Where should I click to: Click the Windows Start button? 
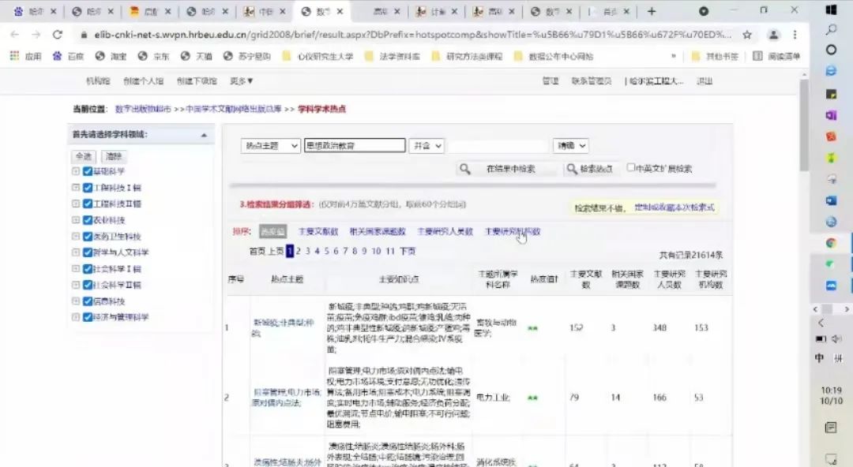tap(831, 11)
